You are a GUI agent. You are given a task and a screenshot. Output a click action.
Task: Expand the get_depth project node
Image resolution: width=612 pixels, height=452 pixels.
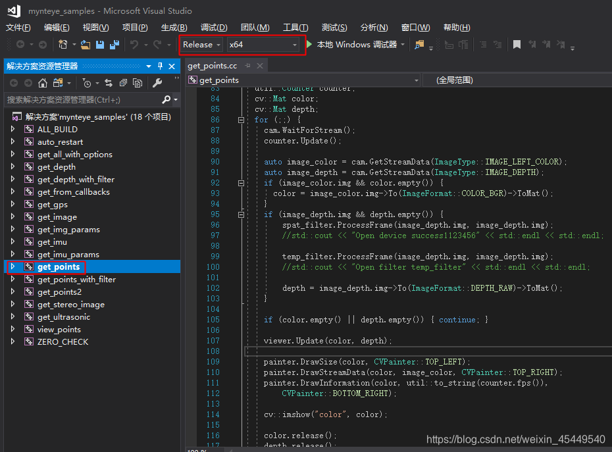pyautogui.click(x=13, y=167)
